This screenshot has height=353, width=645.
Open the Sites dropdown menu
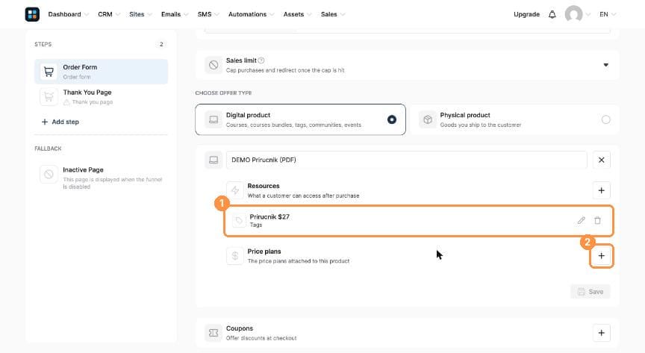coord(140,14)
